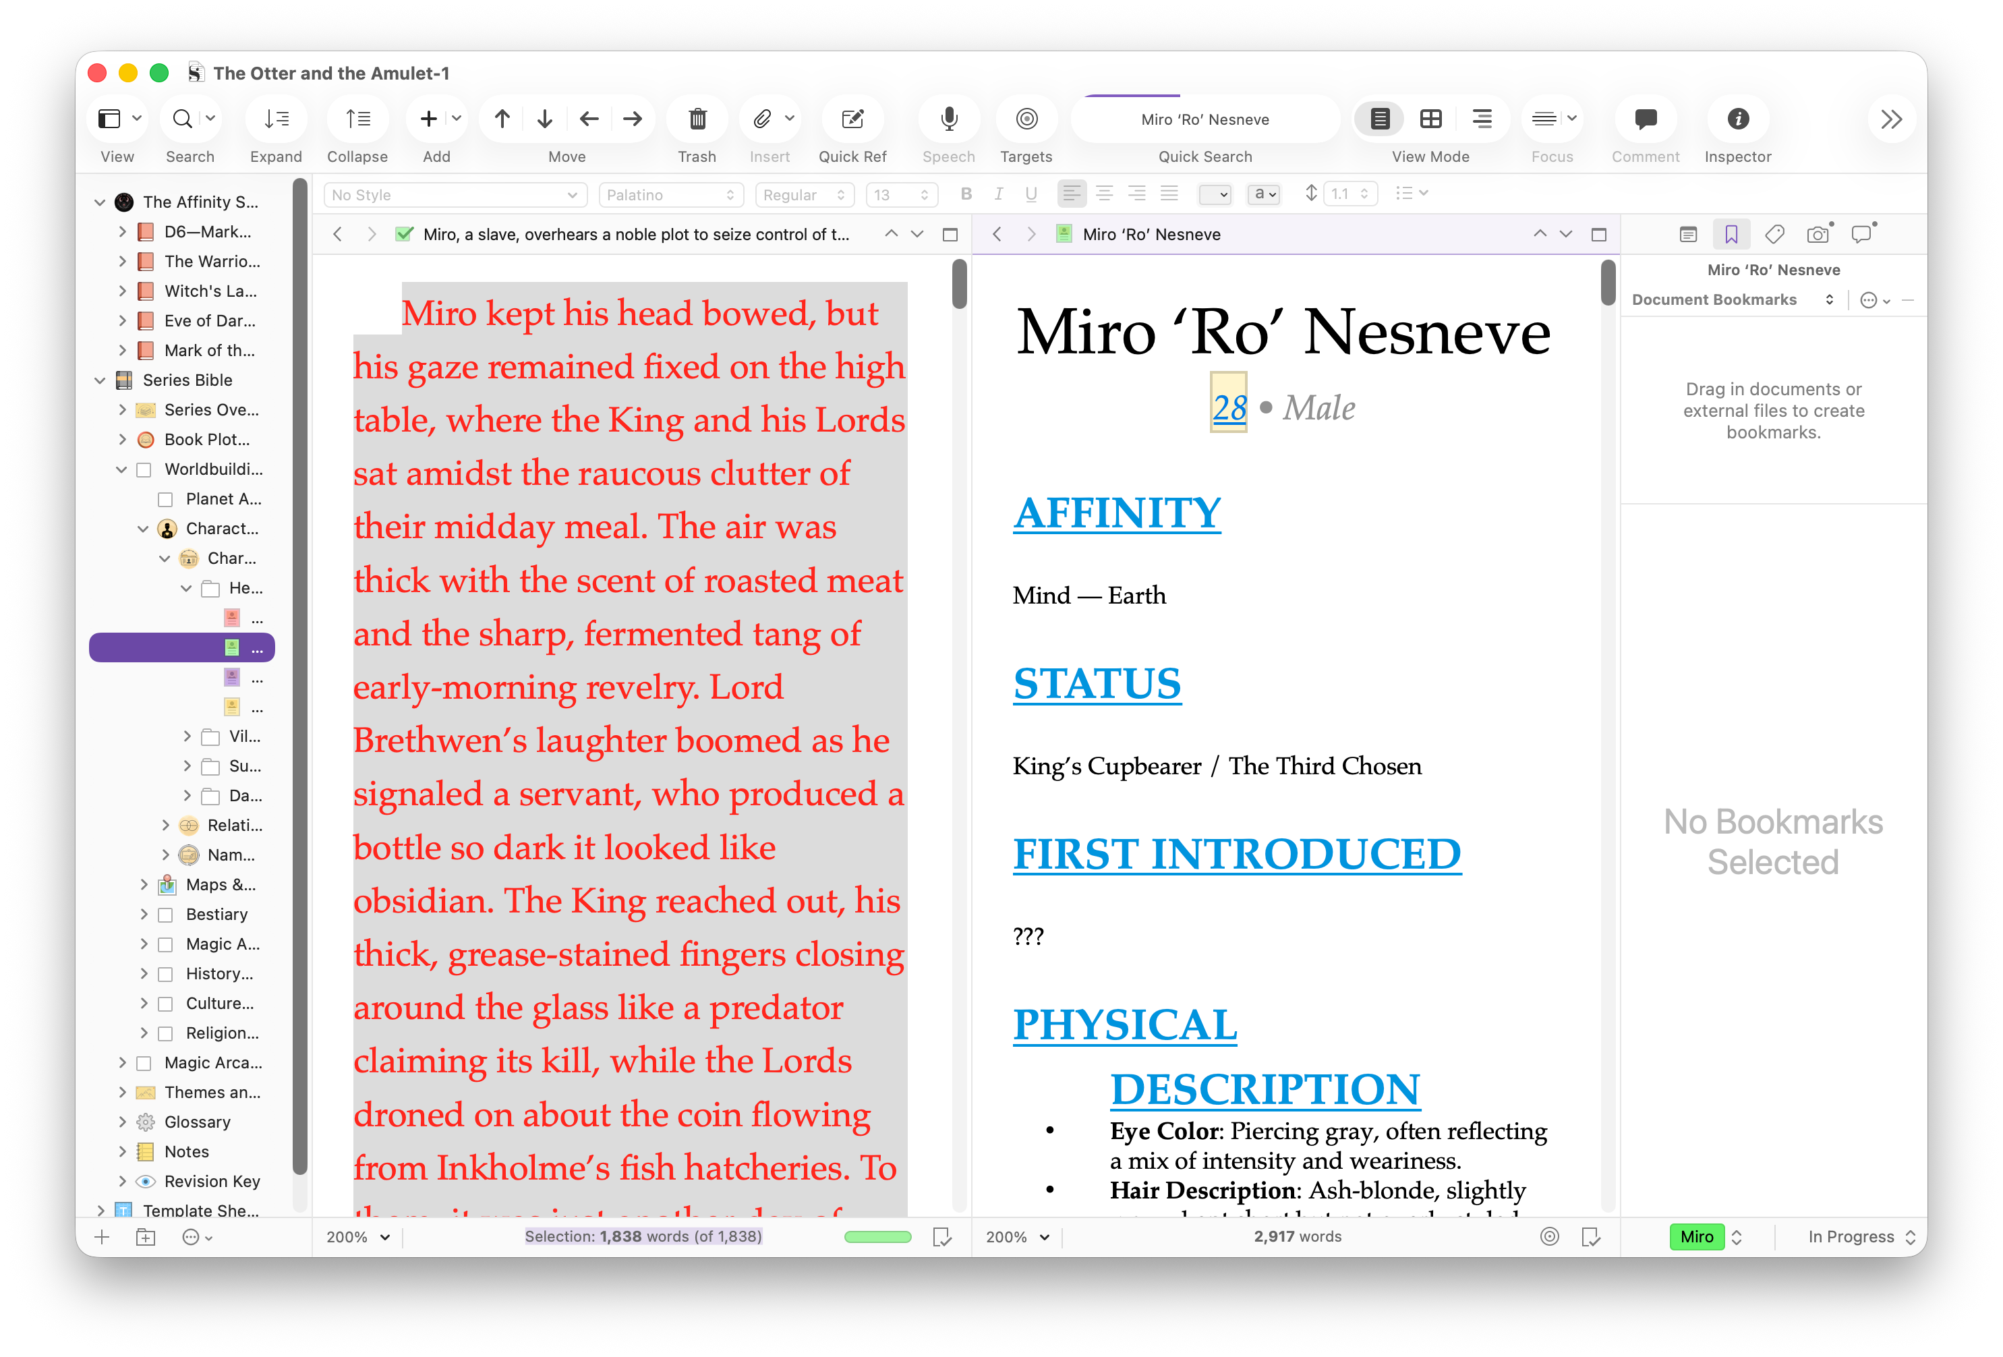The height and width of the screenshot is (1357, 2003).
Task: Go back in left editor history
Action: [337, 235]
